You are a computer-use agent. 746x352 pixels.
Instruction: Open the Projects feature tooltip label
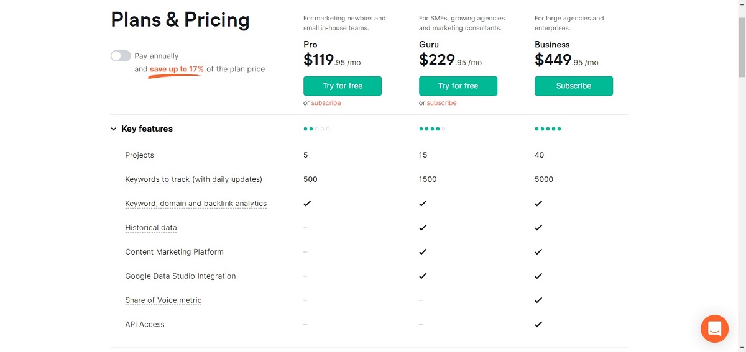point(139,155)
